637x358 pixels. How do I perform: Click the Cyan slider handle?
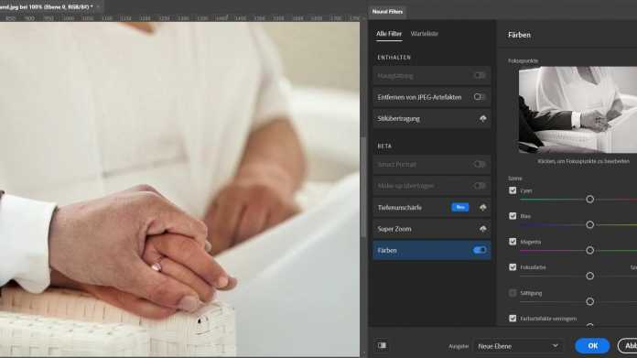click(x=590, y=199)
